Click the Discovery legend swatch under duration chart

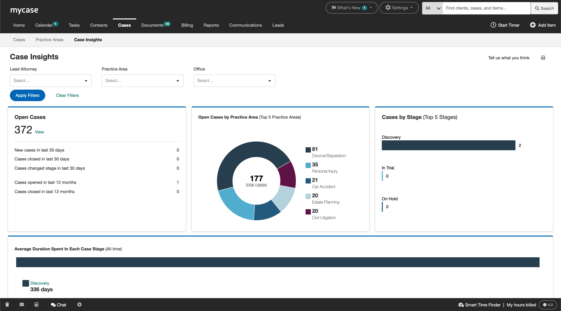point(26,283)
